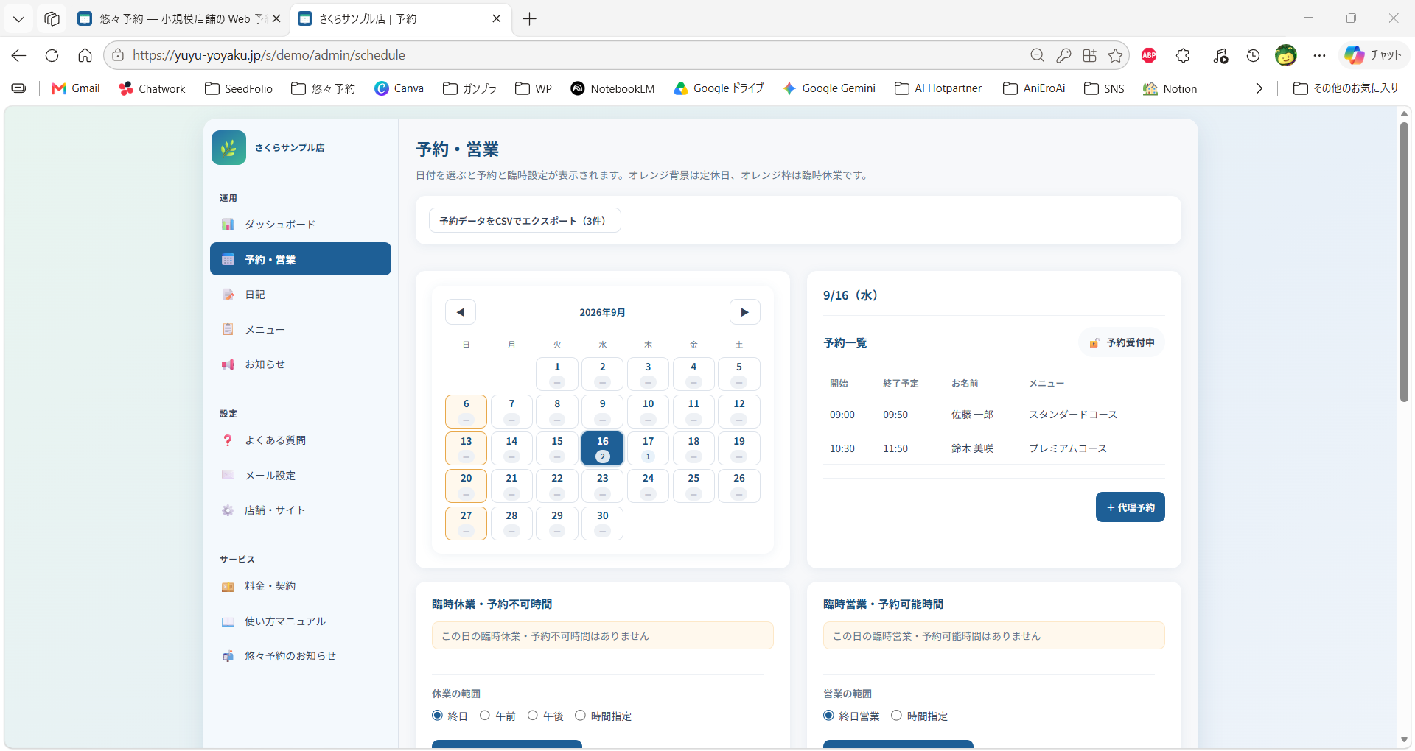1415x751 pixels.
Task: Export reservation data as CSV
Action: pos(525,221)
